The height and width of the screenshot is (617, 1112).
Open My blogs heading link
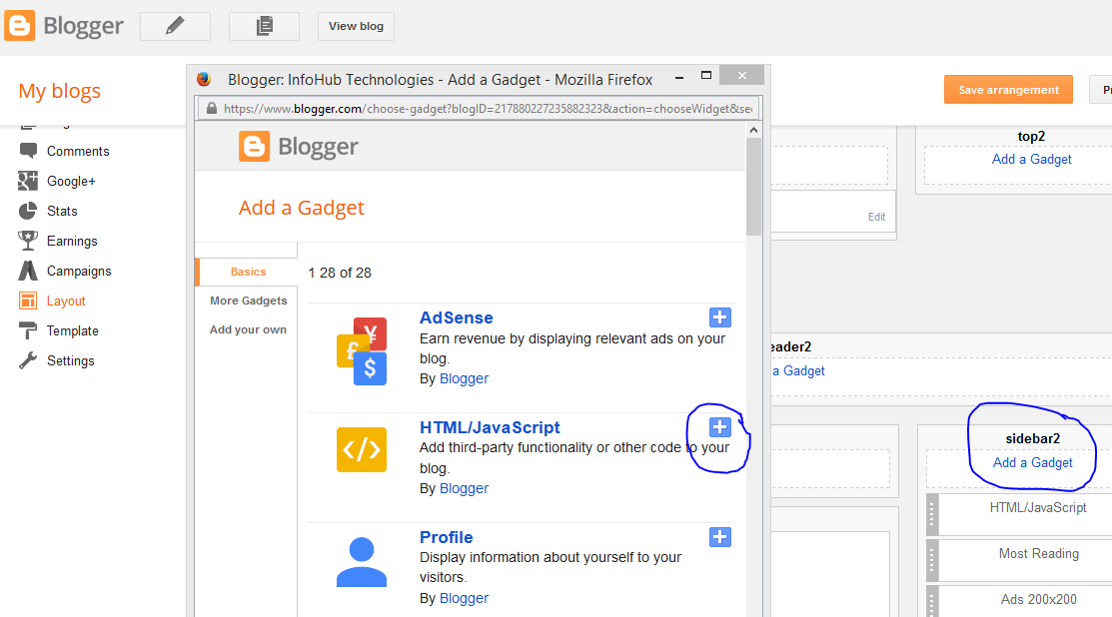click(60, 92)
